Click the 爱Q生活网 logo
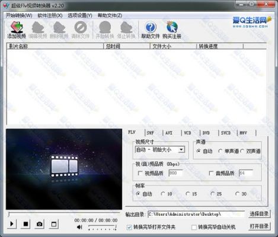The image size is (278, 237). 252,22
